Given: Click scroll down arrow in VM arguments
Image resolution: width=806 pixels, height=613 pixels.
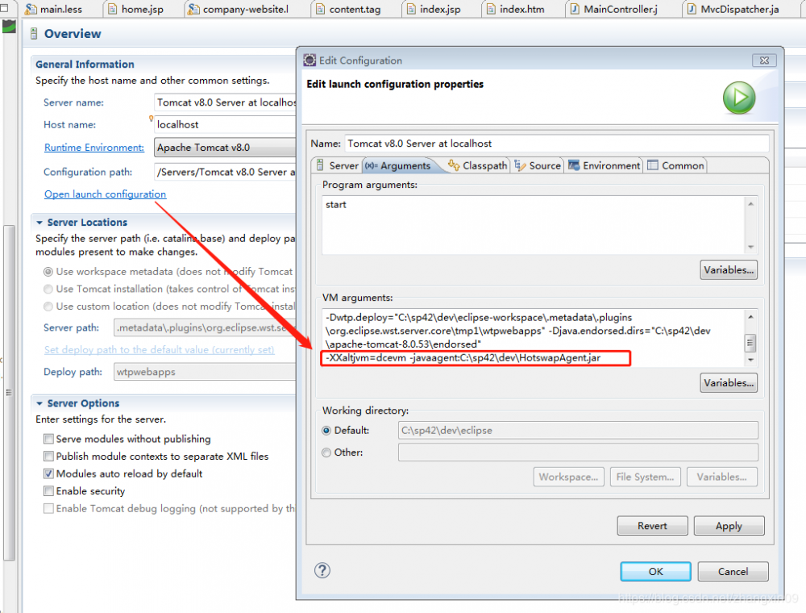Looking at the screenshot, I should tap(750, 360).
